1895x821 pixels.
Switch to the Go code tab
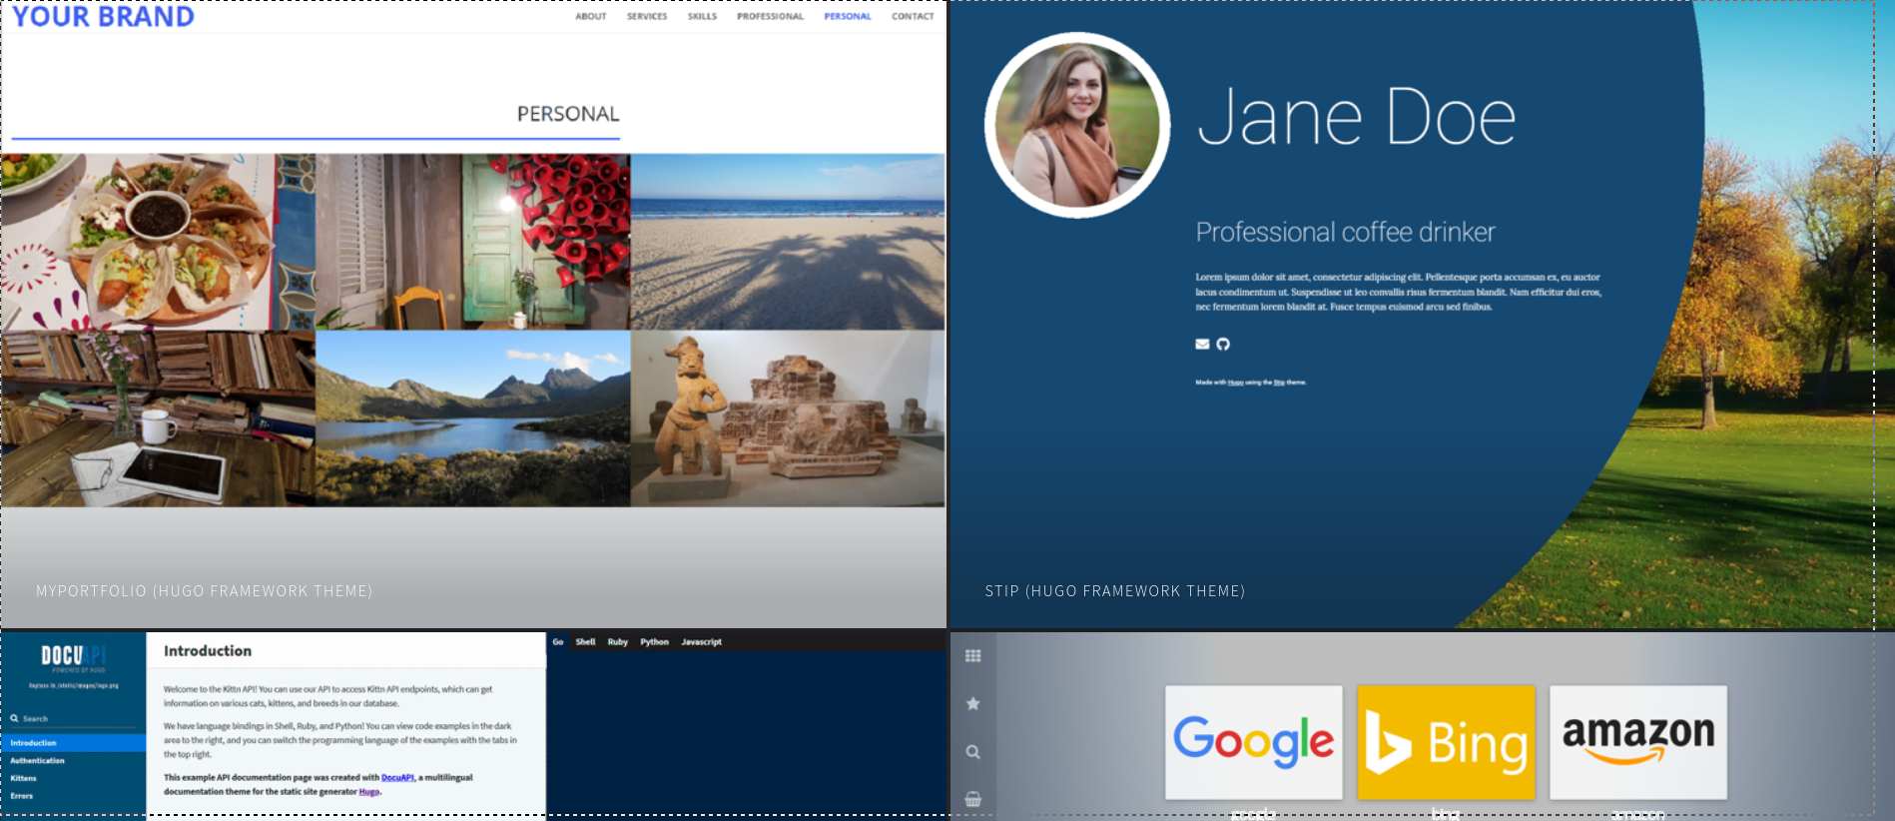click(x=558, y=642)
